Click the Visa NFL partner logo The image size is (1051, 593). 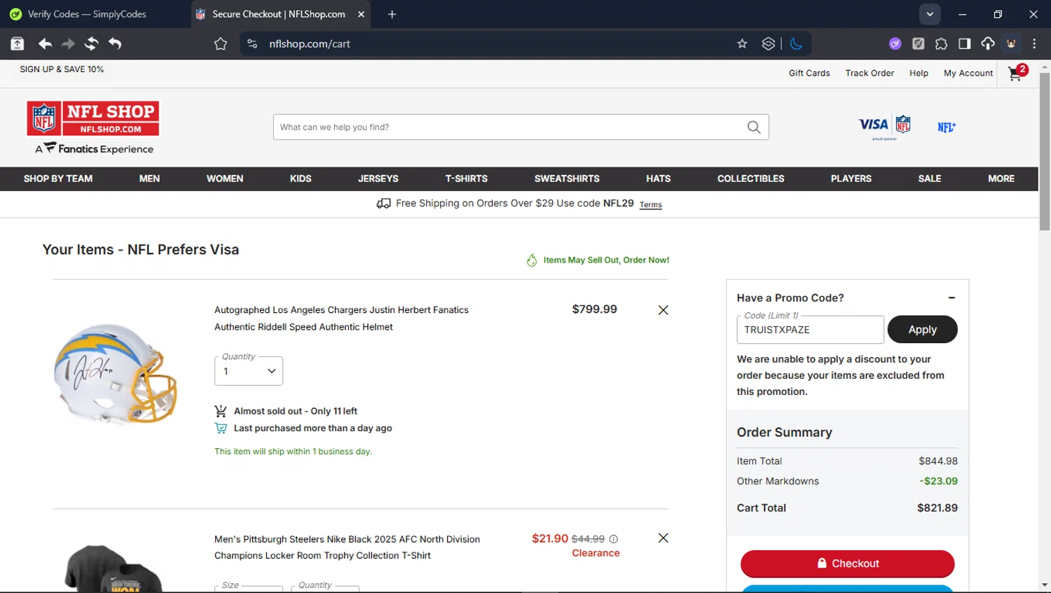884,127
